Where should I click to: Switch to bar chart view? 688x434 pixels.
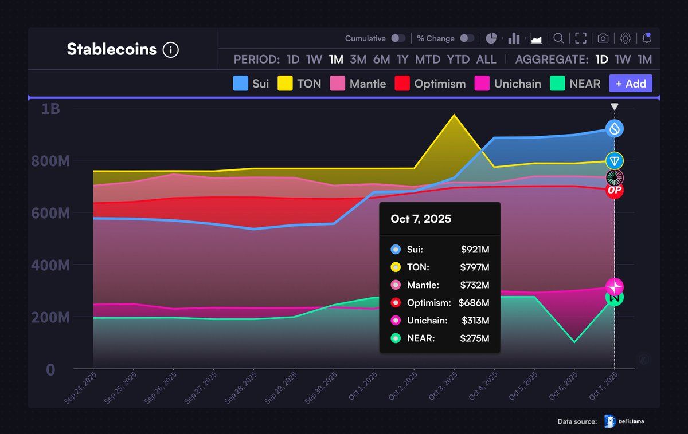click(x=513, y=38)
